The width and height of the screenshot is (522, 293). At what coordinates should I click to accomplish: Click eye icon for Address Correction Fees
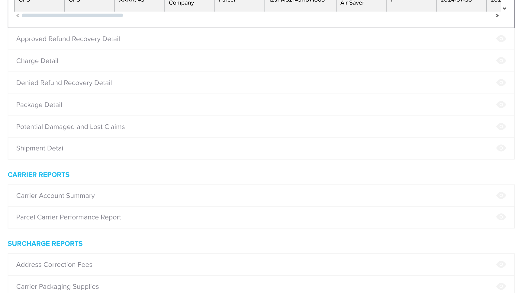[501, 264]
